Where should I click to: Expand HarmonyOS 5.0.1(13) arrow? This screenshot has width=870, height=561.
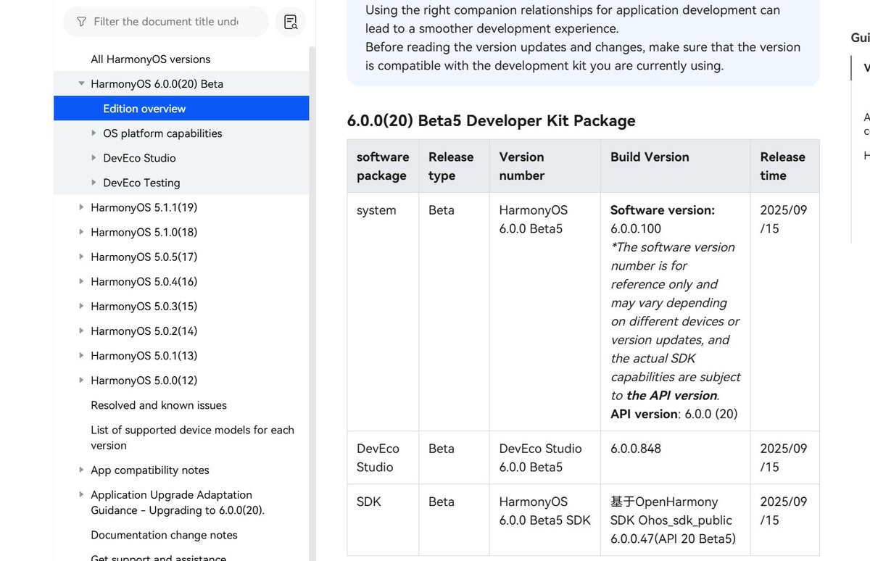tap(82, 355)
